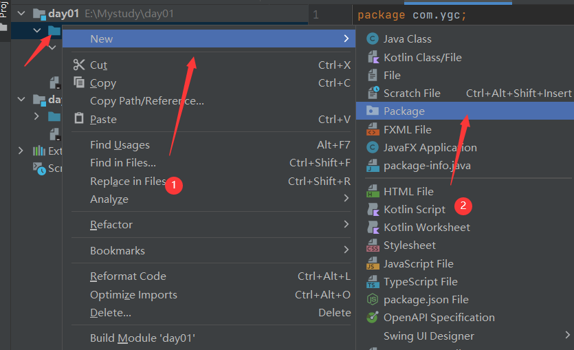The height and width of the screenshot is (350, 574).
Task: Click the Paste clipboard icon
Action: click(x=78, y=119)
